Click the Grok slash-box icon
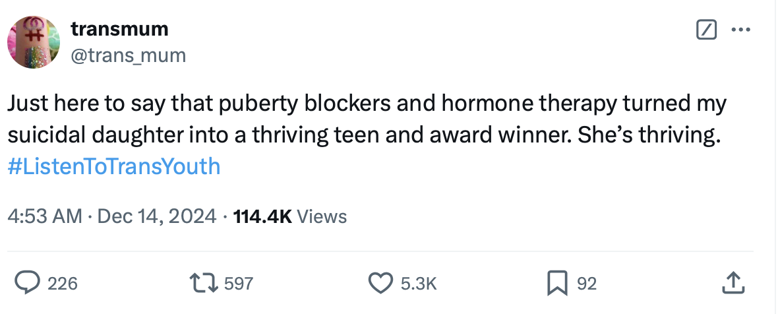Image resolution: width=778 pixels, height=314 pixels. [x=706, y=30]
